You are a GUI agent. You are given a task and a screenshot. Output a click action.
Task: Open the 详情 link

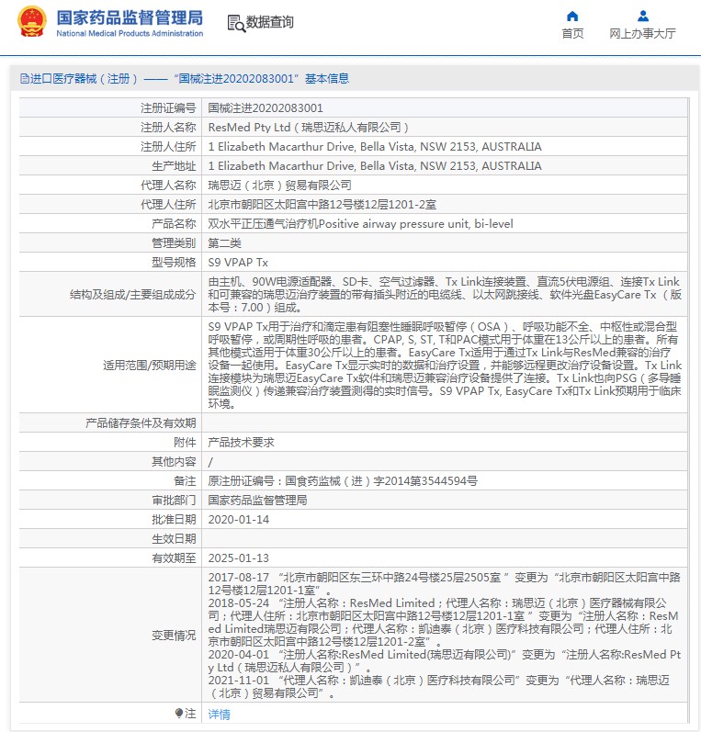[219, 714]
